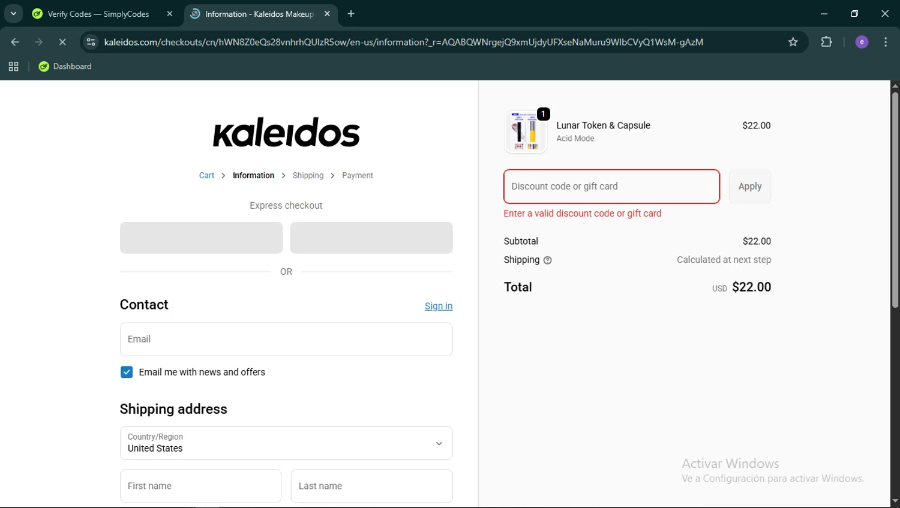Return to Cart via breadcrumb
The height and width of the screenshot is (508, 900).
pos(206,176)
